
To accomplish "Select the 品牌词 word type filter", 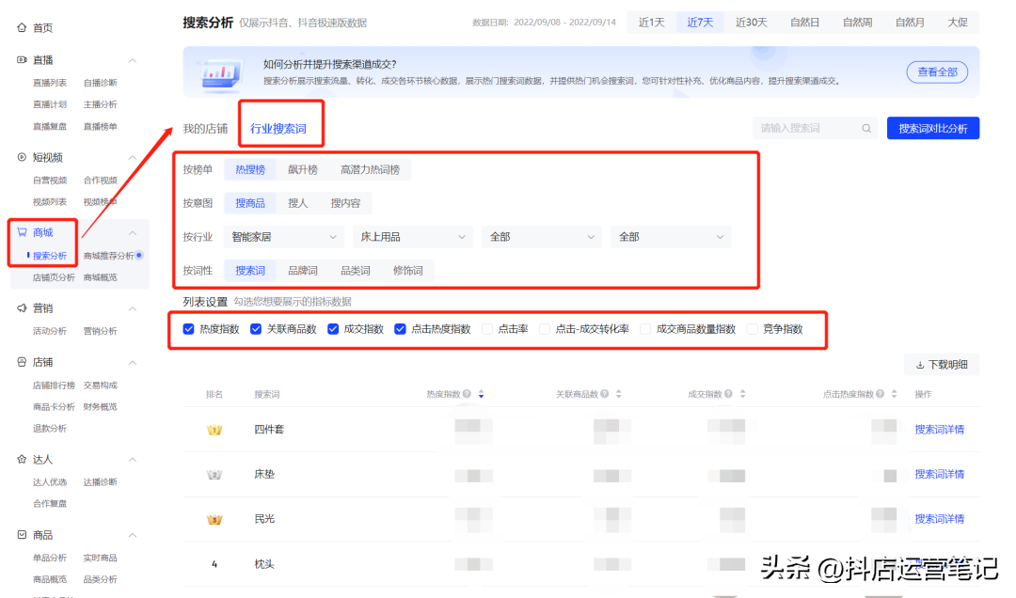I will tap(303, 271).
